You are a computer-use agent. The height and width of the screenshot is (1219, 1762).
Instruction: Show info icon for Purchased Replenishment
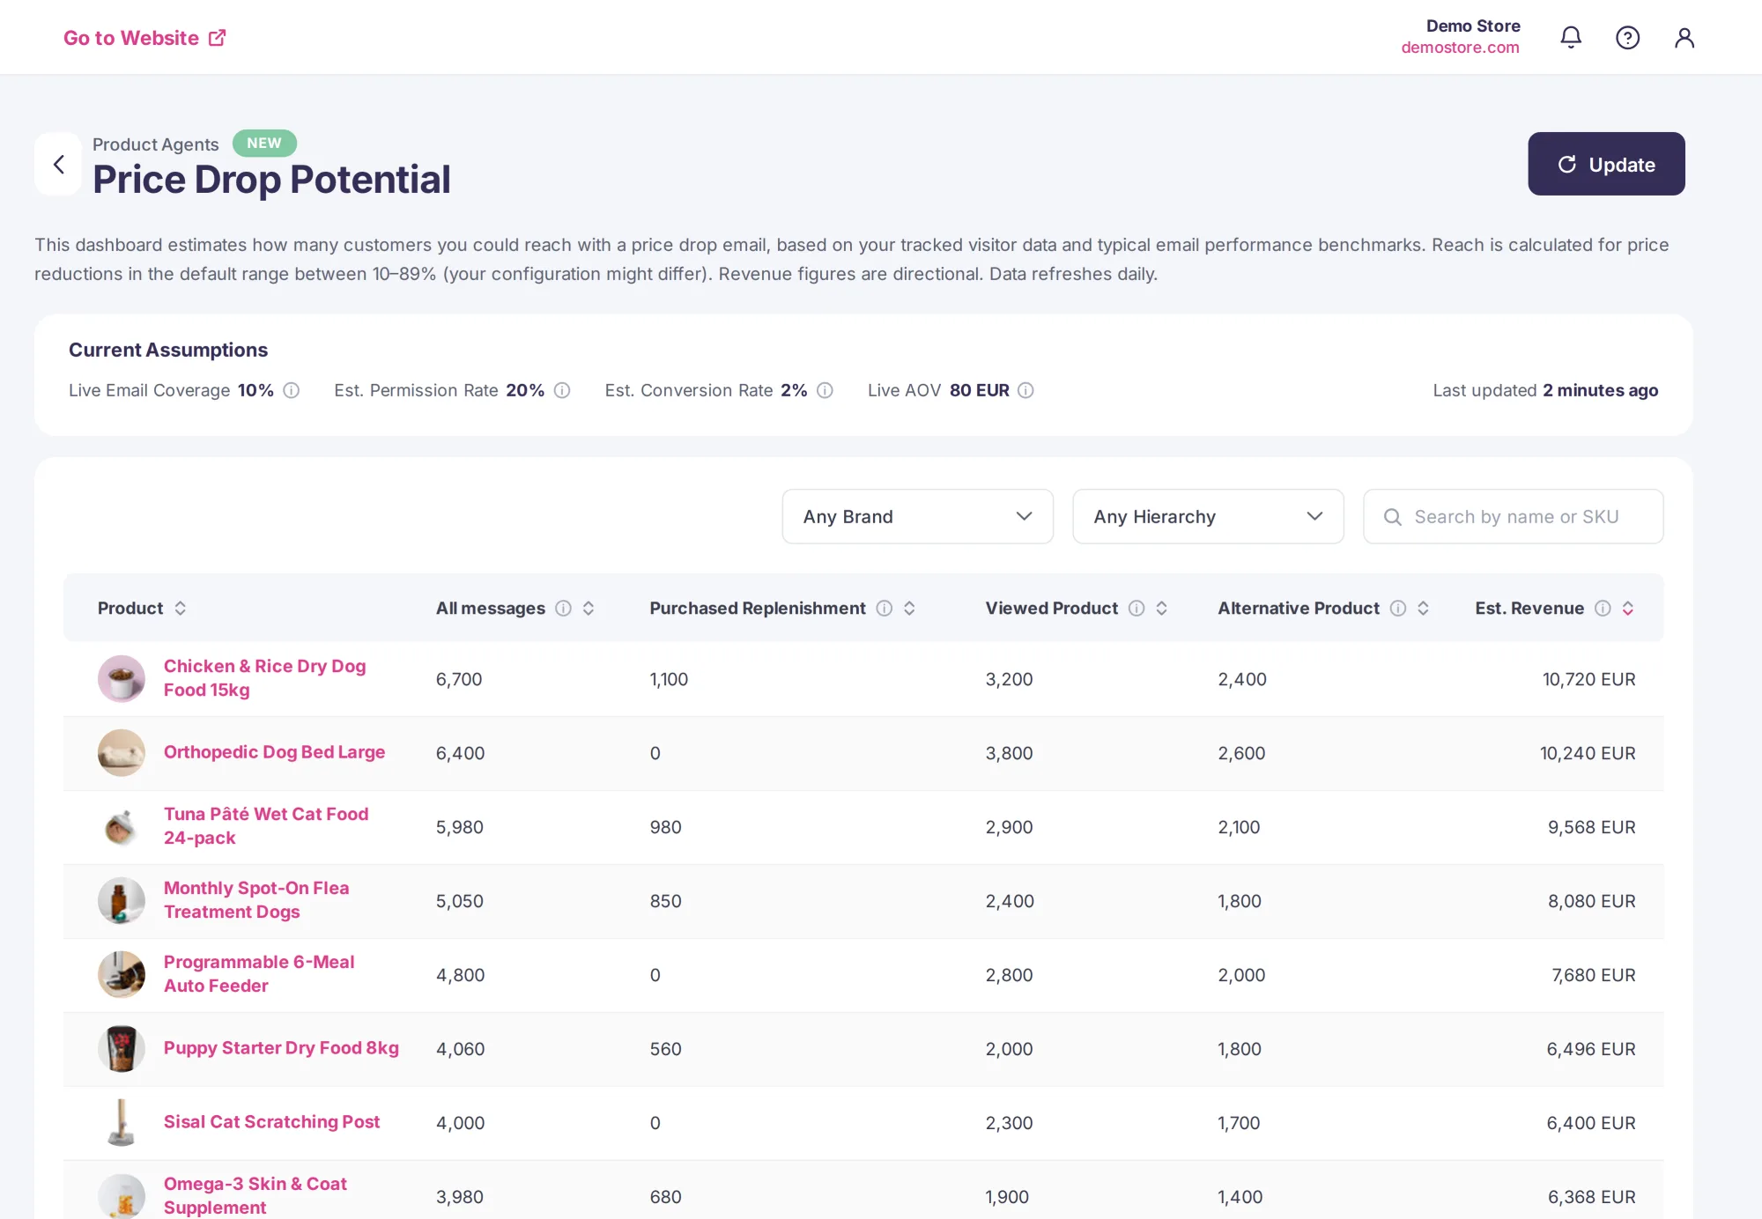tap(884, 608)
